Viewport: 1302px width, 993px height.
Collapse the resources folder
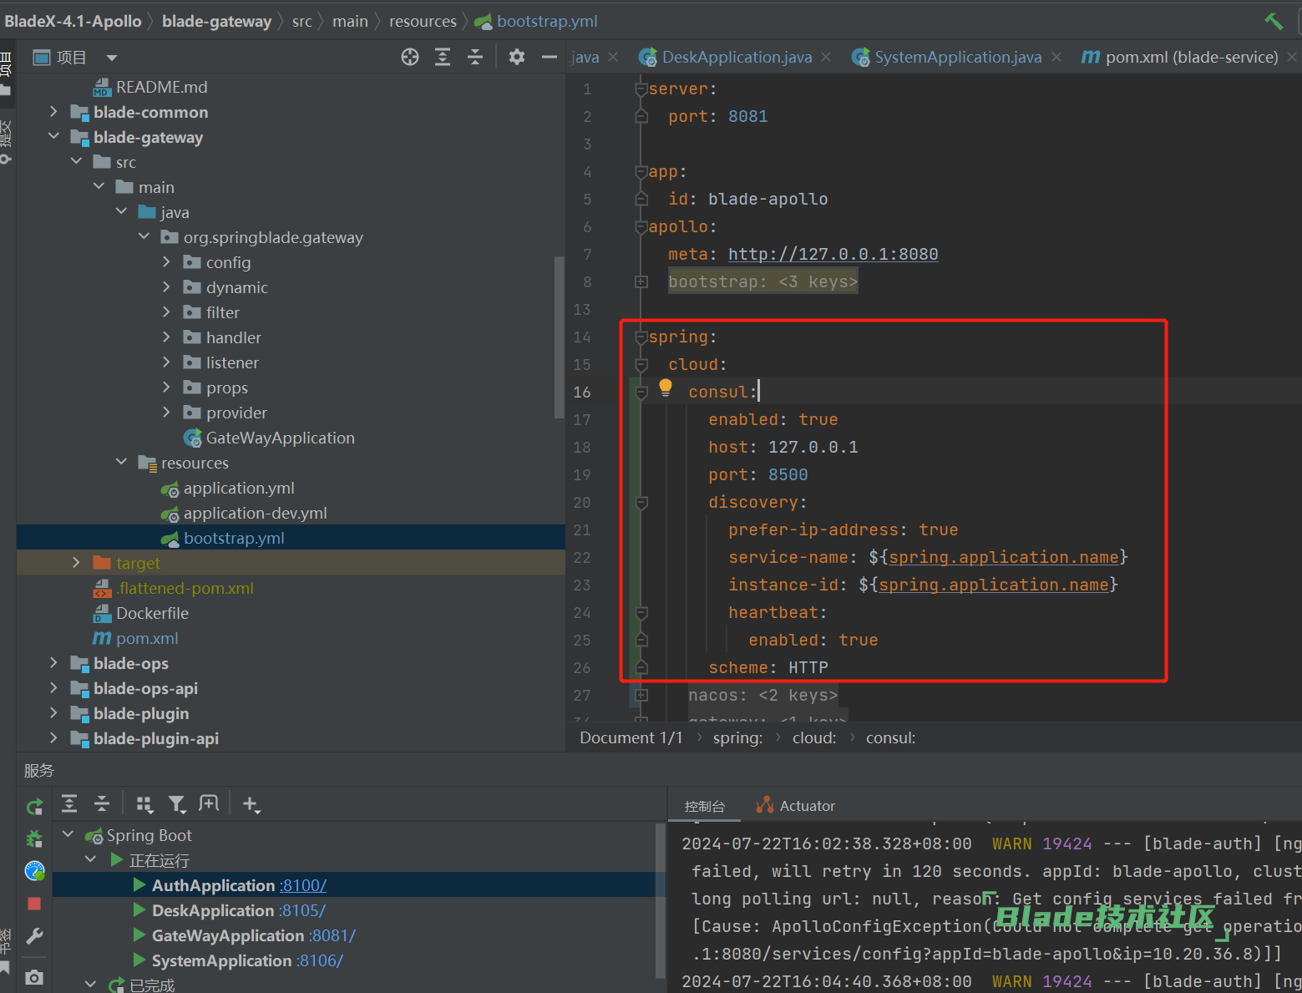[121, 463]
